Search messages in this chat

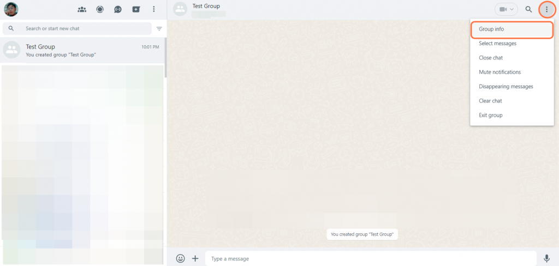pyautogui.click(x=528, y=10)
